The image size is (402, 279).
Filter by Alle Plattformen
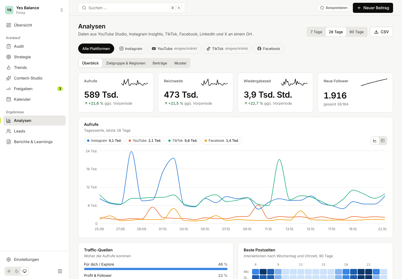pos(96,49)
